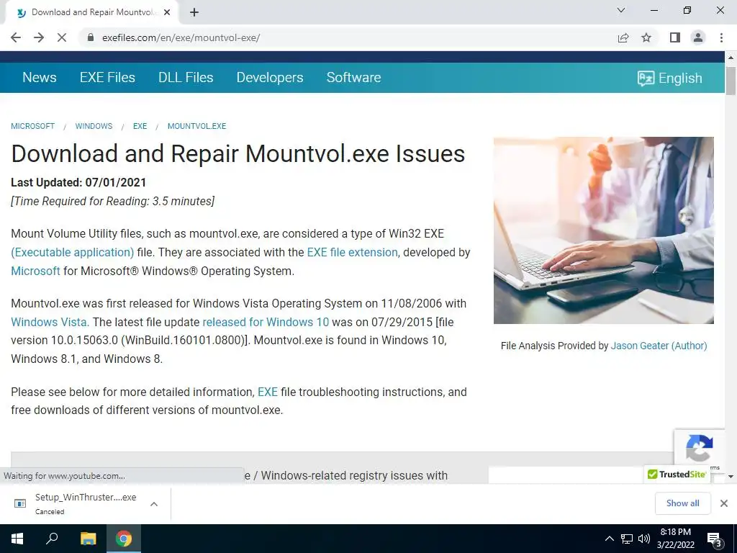Share this page icon in address bar
737x553 pixels.
click(x=623, y=37)
